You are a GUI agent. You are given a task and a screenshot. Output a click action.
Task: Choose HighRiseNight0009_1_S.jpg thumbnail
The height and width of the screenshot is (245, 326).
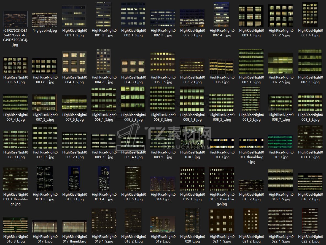(45, 137)
